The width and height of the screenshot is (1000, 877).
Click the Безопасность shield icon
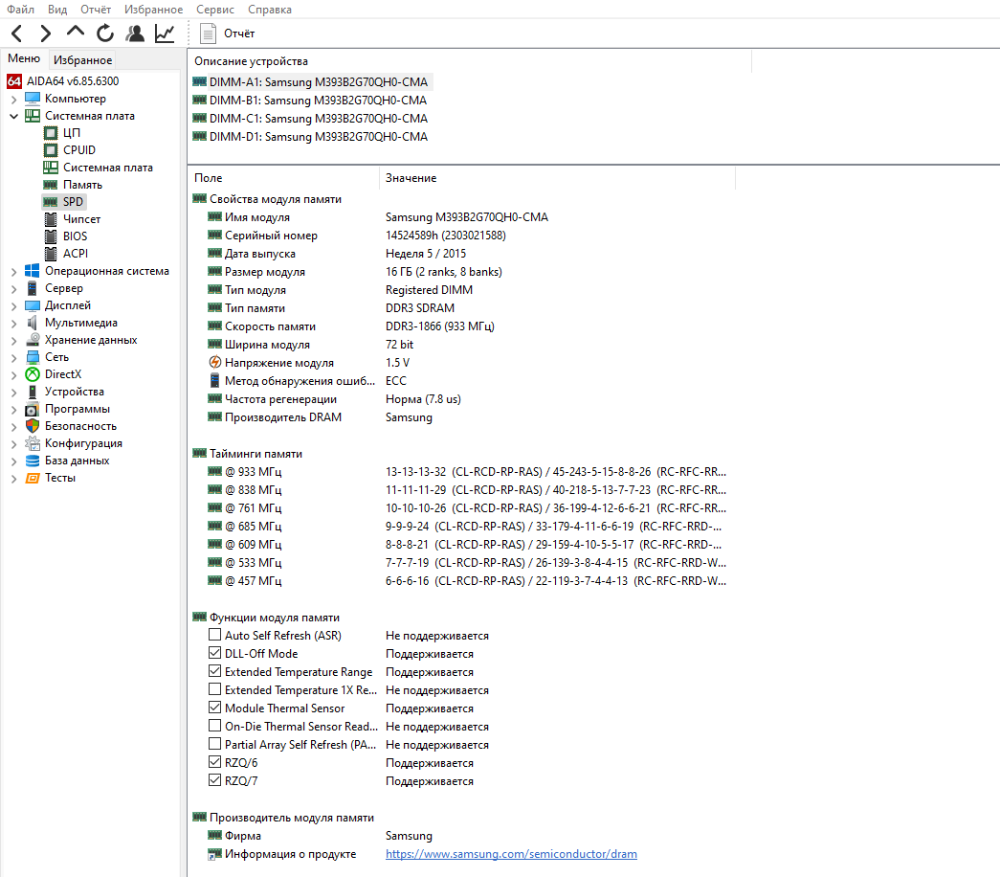coord(33,426)
